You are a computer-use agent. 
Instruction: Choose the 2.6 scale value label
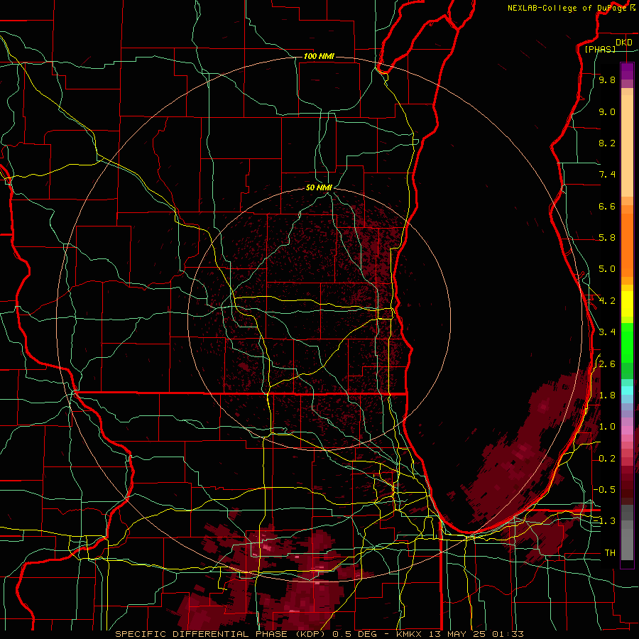[x=607, y=364]
